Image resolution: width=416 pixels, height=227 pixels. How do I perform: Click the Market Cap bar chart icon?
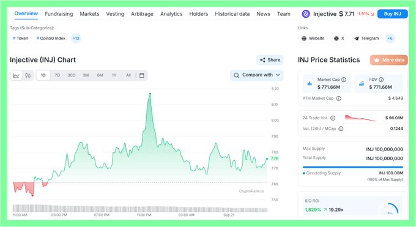click(x=310, y=84)
